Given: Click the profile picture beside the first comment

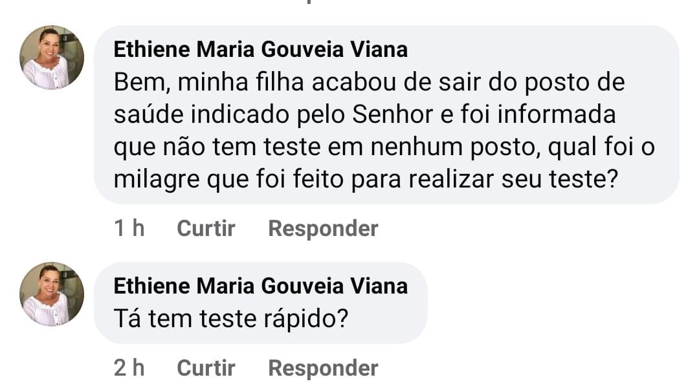Looking at the screenshot, I should (52, 58).
